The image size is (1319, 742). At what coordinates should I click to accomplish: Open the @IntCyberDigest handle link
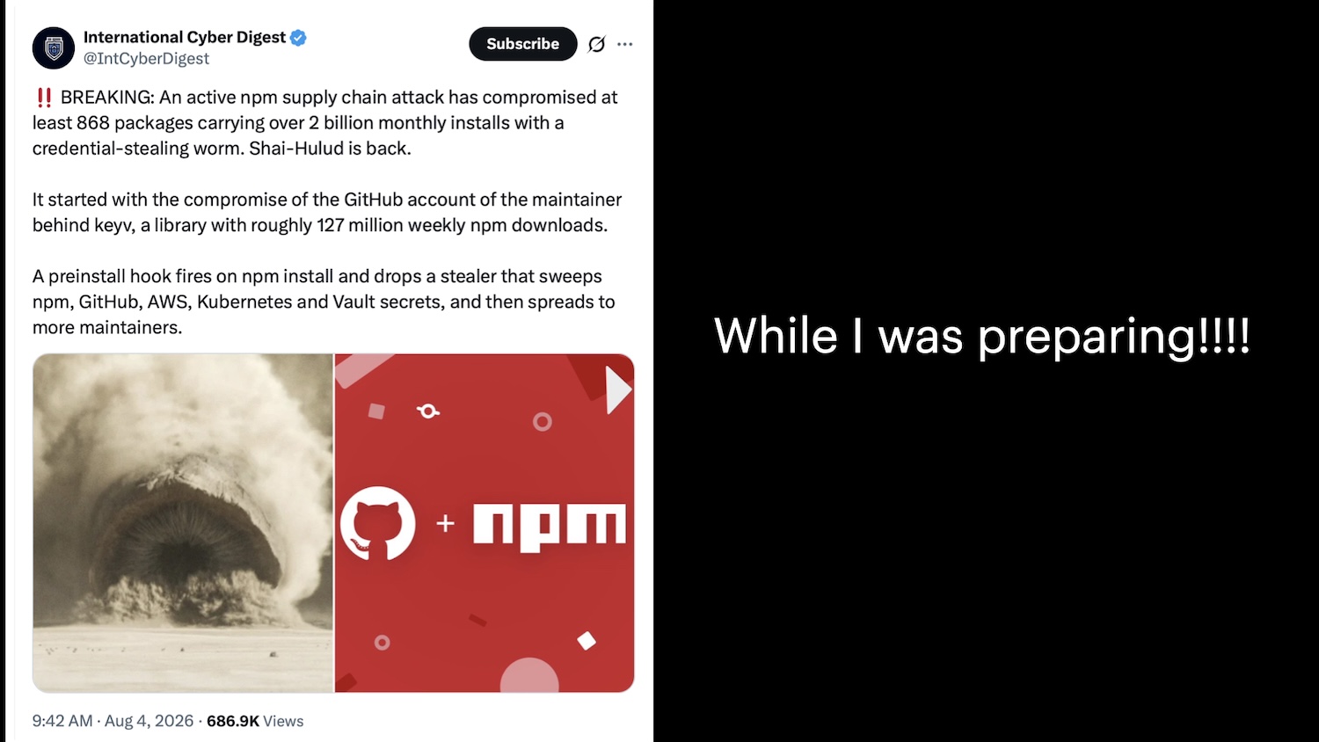coord(146,59)
